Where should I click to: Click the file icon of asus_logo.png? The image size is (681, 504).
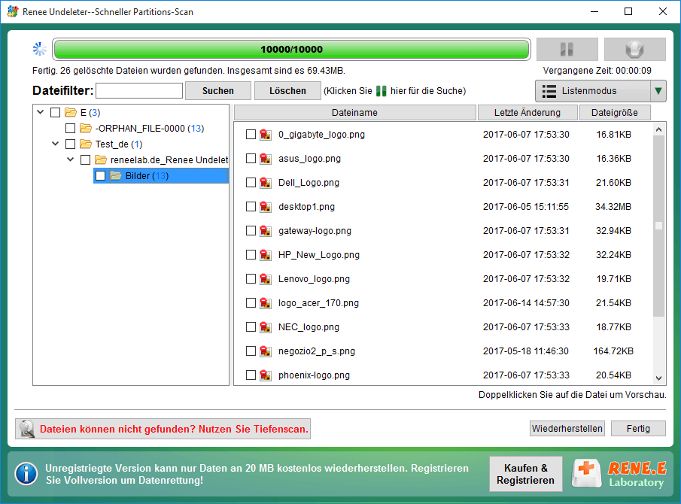[x=266, y=159]
